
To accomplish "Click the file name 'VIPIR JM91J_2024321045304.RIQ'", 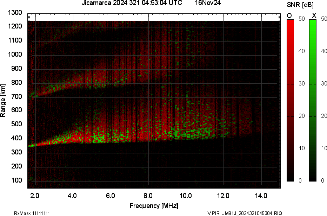I will pyautogui.click(x=245, y=213).
